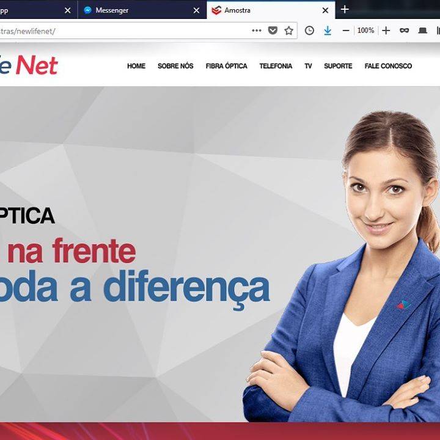440x440 pixels.
Task: Open SOBRE NÓS menu item
Action: [x=175, y=66]
